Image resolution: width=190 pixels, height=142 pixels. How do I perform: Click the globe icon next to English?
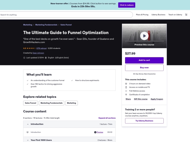click(x=46, y=58)
